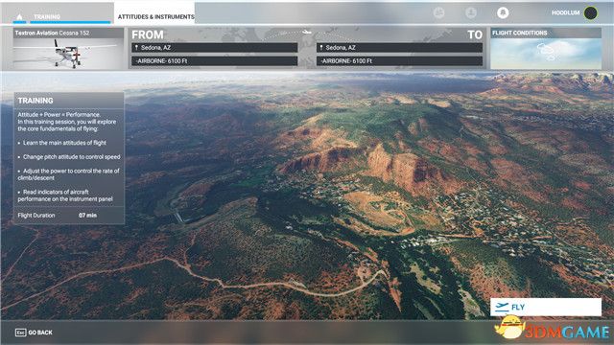The image size is (614, 345).
Task: Go to the home screen icon
Action: (19, 17)
